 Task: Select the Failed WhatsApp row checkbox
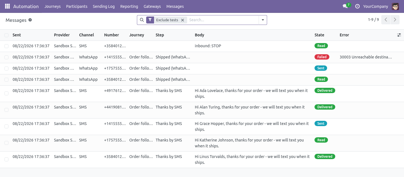click(6, 57)
